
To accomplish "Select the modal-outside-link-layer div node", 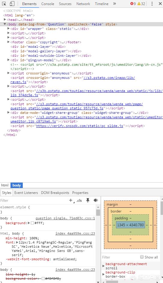I will tap(51, 56).
